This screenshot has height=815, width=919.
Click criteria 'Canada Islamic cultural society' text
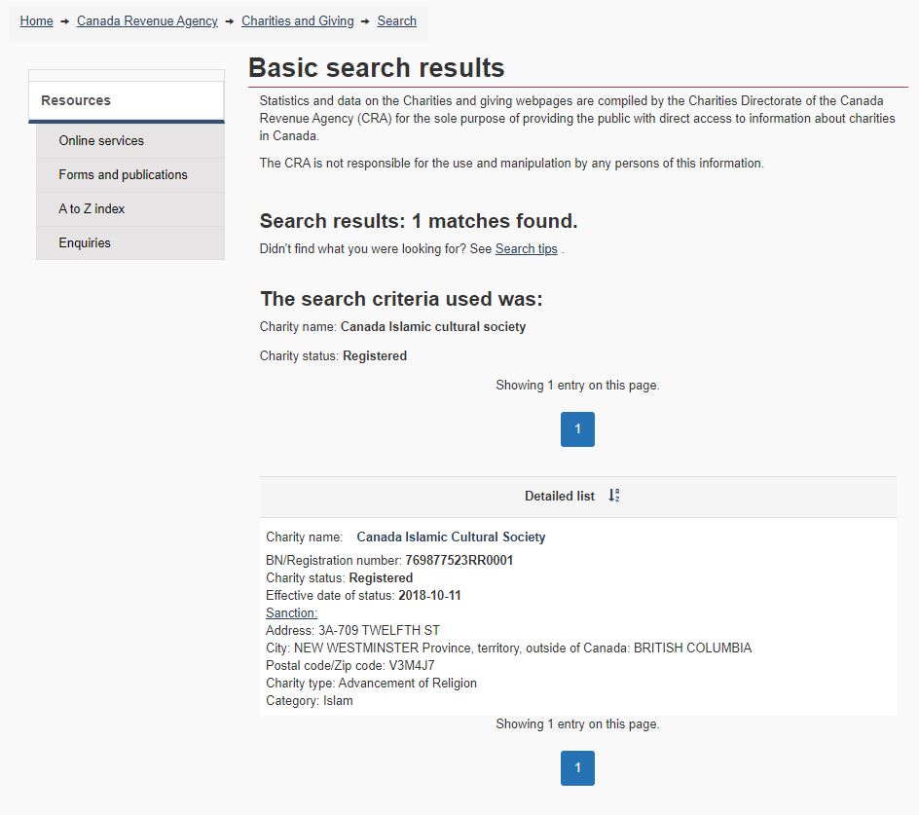[433, 326]
